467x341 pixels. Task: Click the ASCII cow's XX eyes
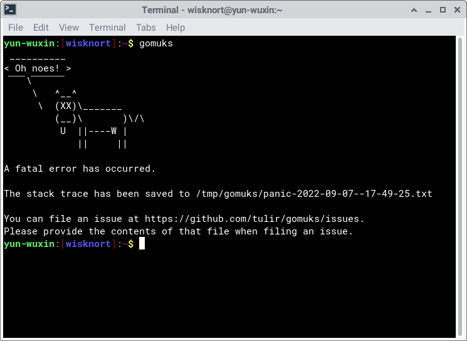pos(66,106)
